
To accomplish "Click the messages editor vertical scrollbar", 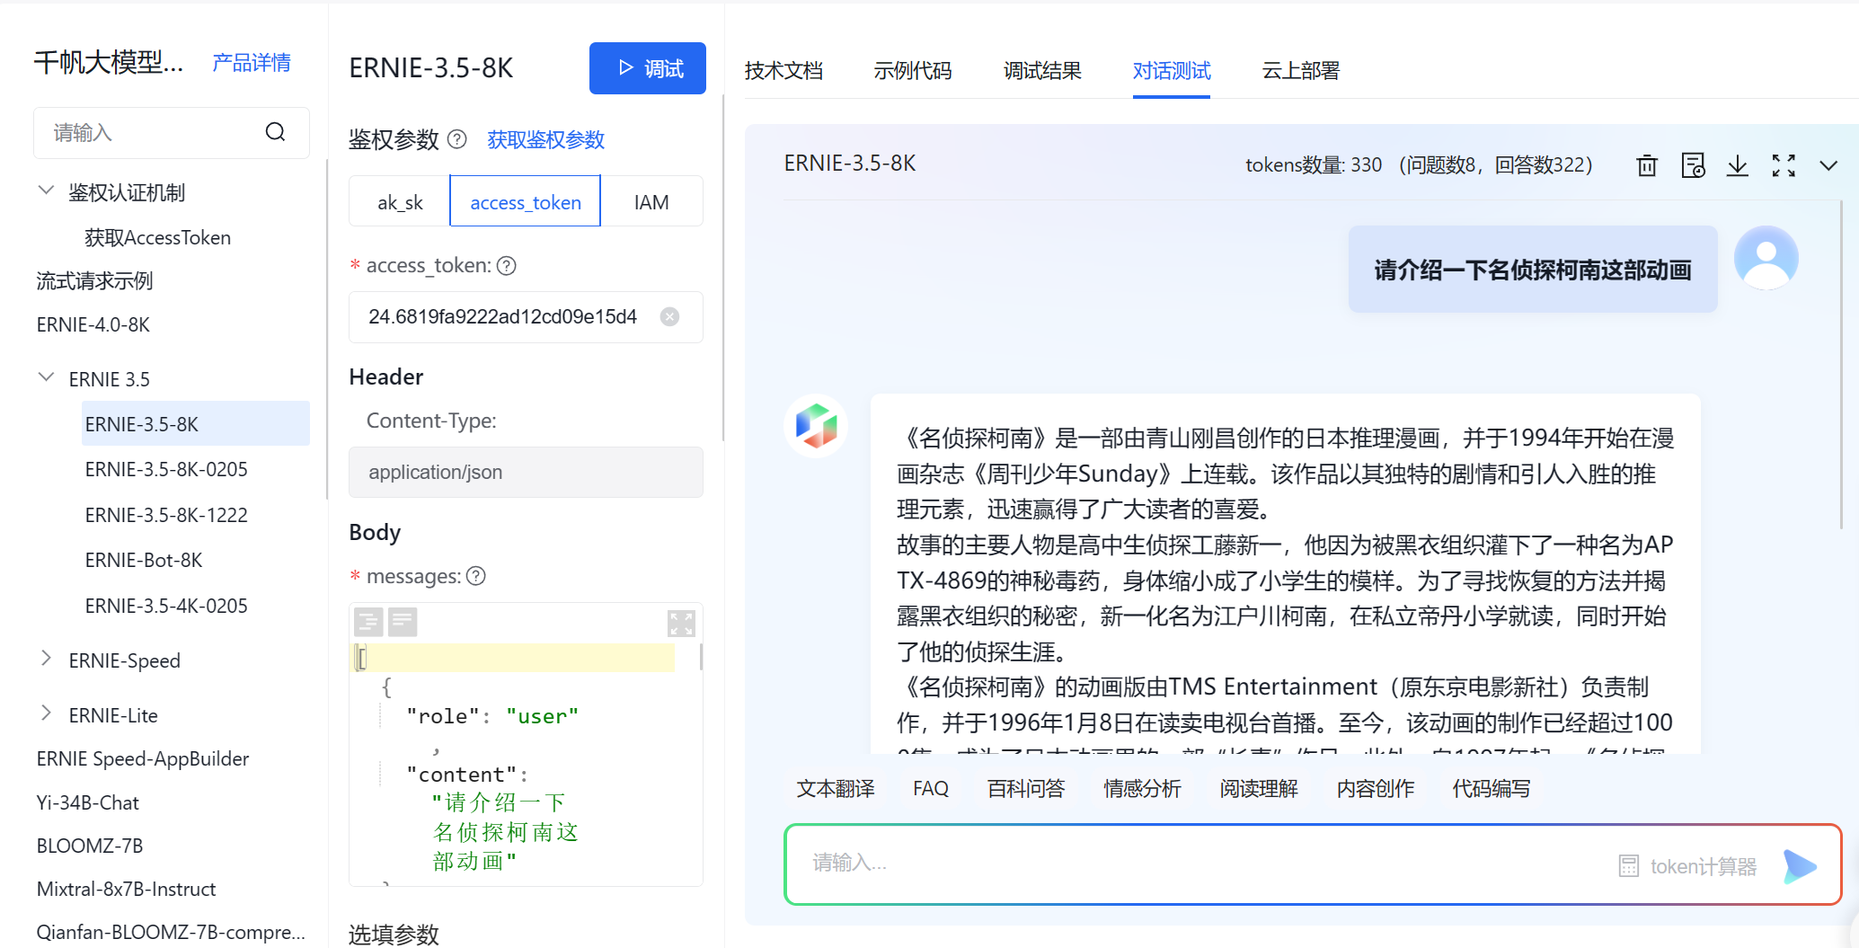I will pyautogui.click(x=701, y=656).
